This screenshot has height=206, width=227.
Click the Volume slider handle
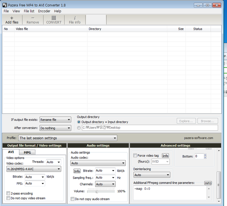tap(97, 192)
